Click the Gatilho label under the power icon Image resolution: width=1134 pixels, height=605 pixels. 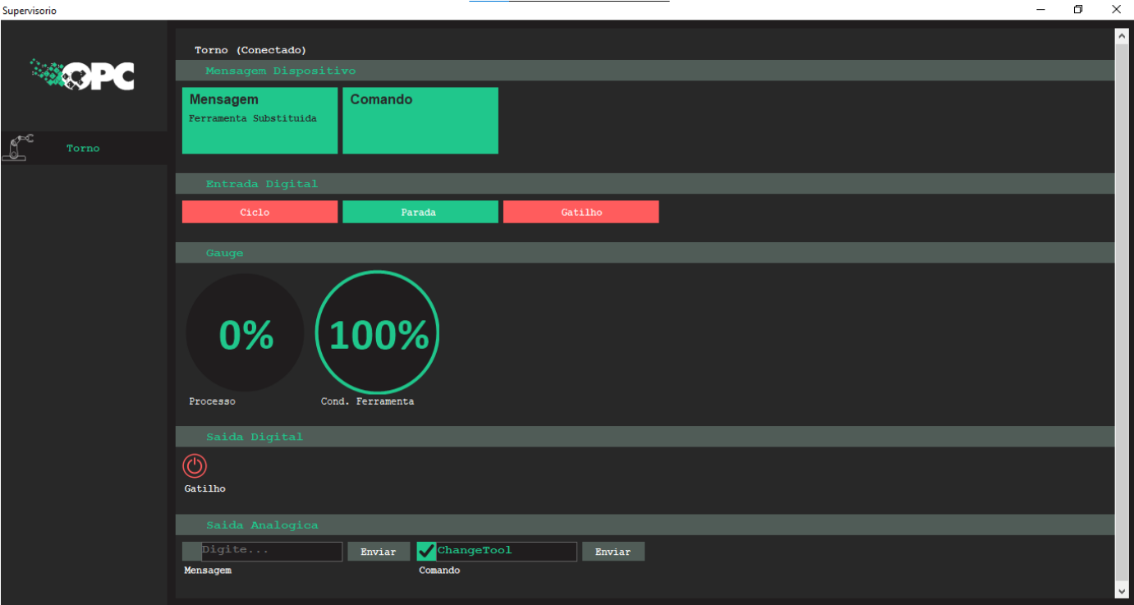[204, 488]
